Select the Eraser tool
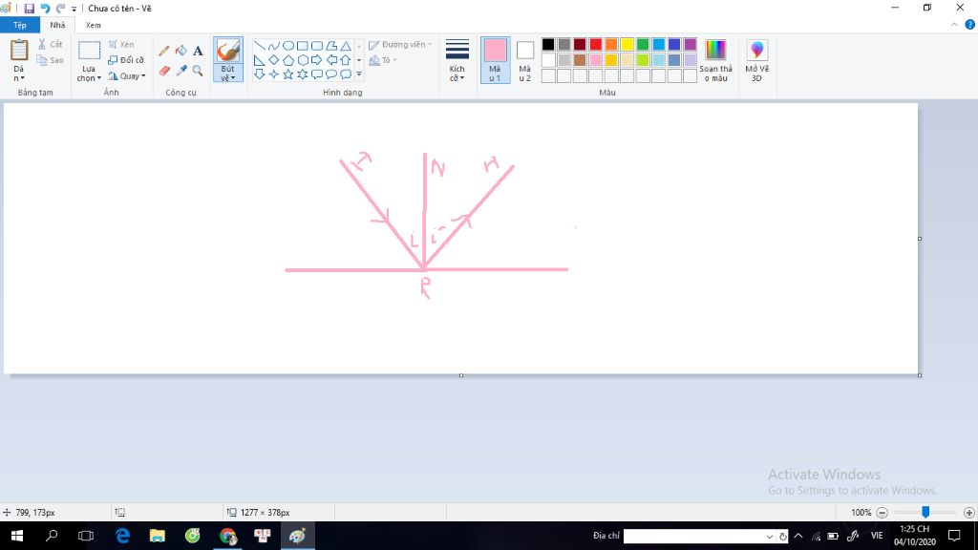 [x=164, y=71]
